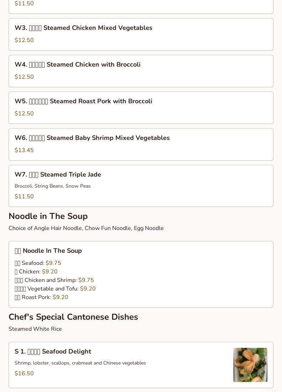Choose Chicken and Shrimp noodle soup option

pos(54,280)
